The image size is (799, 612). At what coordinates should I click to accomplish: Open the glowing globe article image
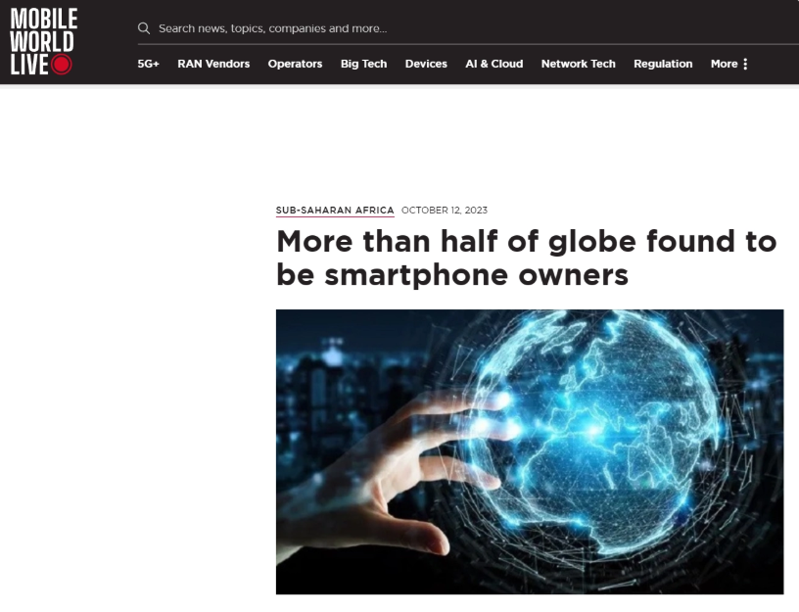(530, 451)
